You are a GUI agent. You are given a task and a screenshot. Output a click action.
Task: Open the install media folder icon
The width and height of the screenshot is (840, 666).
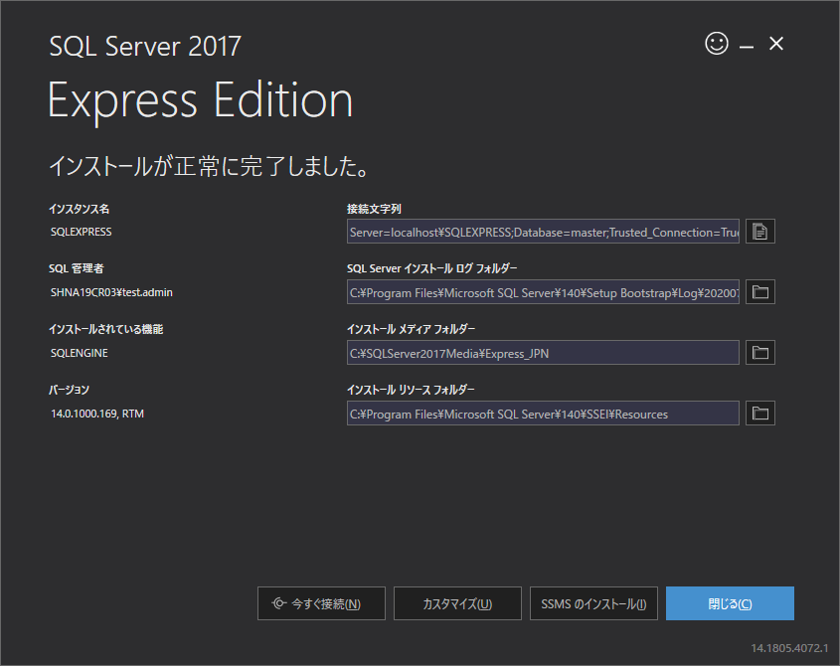[760, 353]
